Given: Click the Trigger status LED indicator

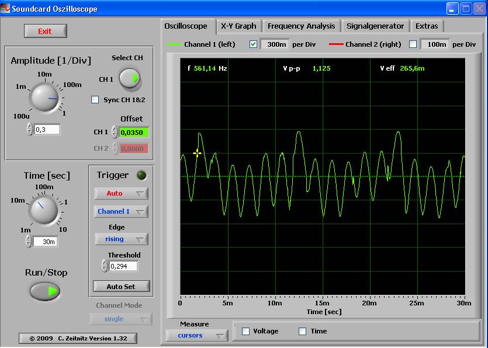Looking at the screenshot, I should coord(141,176).
